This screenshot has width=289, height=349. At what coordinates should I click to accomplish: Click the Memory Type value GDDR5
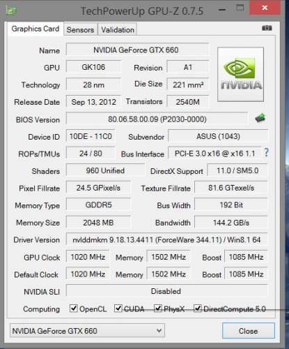(x=98, y=205)
